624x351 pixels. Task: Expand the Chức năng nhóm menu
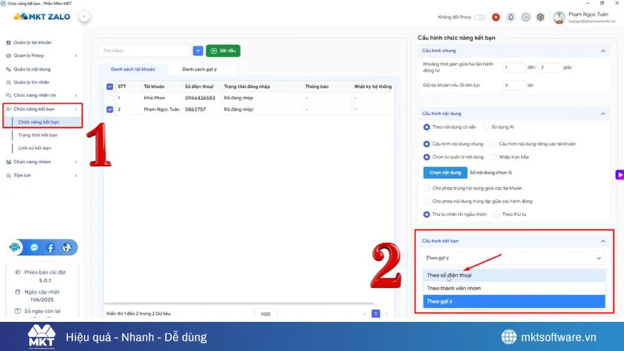[x=76, y=162]
